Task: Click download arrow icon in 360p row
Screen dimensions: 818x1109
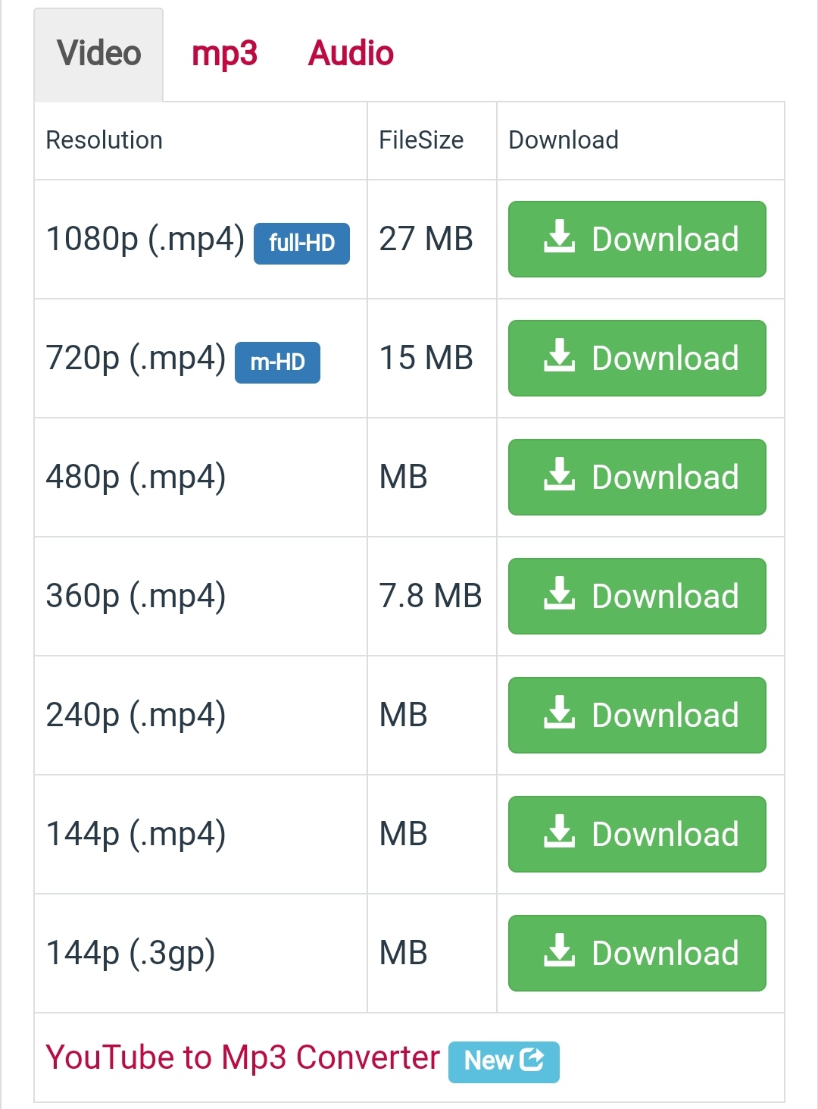Action: tap(559, 593)
